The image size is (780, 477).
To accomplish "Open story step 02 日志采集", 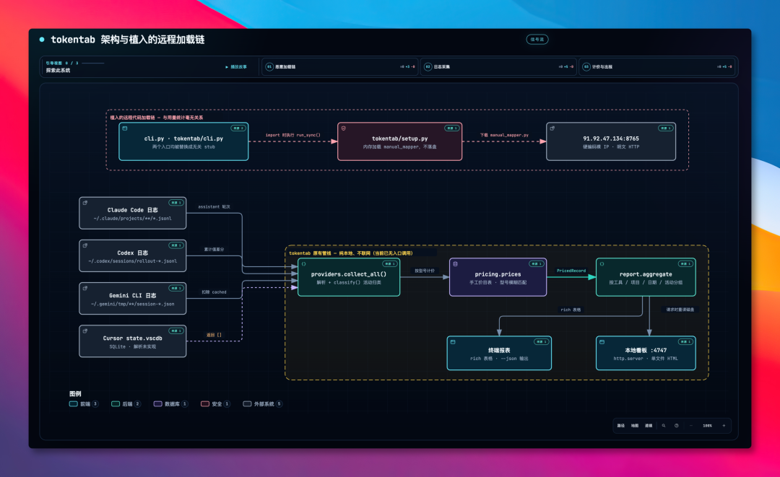I will [498, 66].
